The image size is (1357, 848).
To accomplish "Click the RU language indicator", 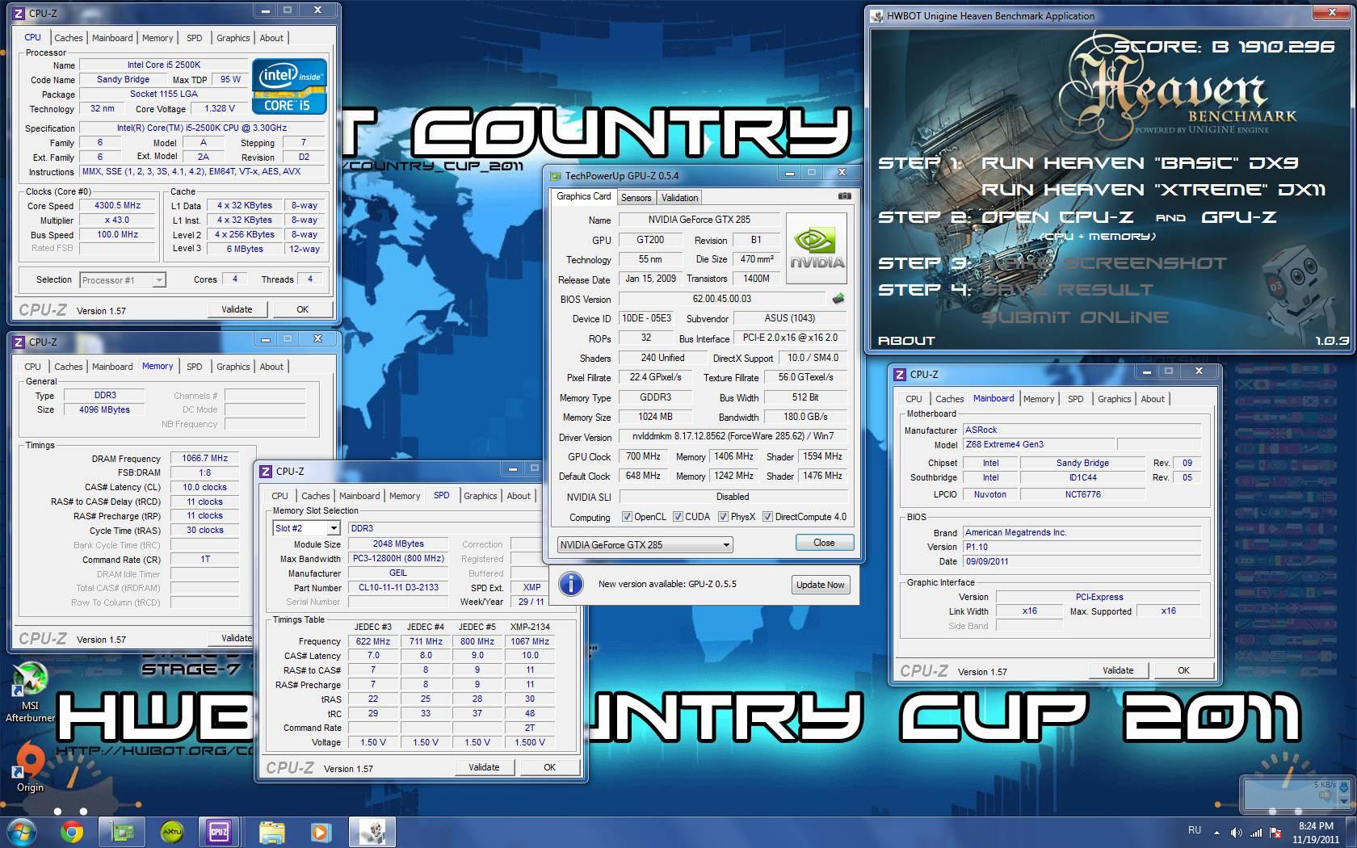I will tap(1195, 830).
